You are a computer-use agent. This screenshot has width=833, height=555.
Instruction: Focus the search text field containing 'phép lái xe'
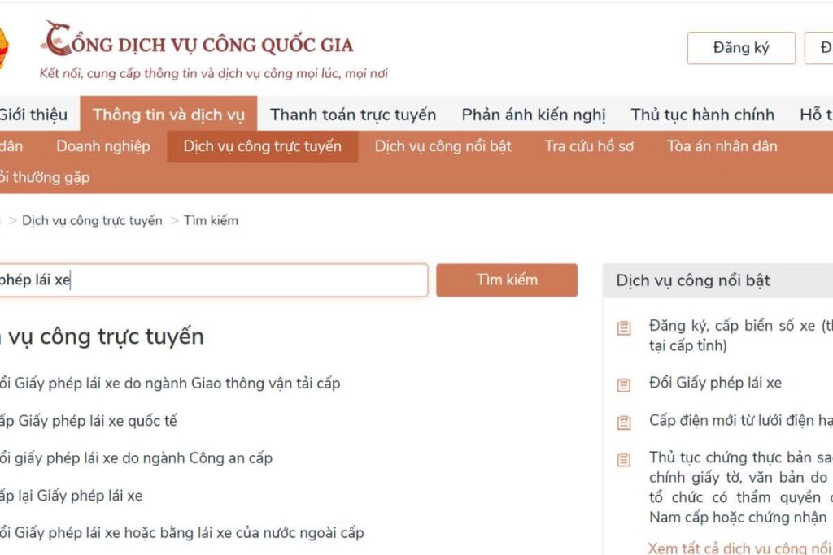coord(212,280)
